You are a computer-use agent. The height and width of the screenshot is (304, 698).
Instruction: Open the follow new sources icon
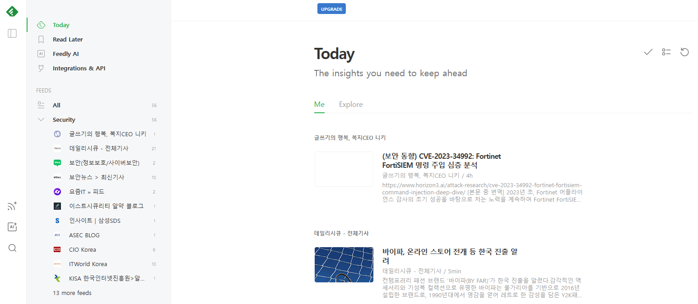[x=12, y=207]
